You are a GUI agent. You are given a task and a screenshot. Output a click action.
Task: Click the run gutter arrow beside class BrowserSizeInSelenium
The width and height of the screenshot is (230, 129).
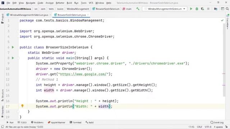click(13, 47)
